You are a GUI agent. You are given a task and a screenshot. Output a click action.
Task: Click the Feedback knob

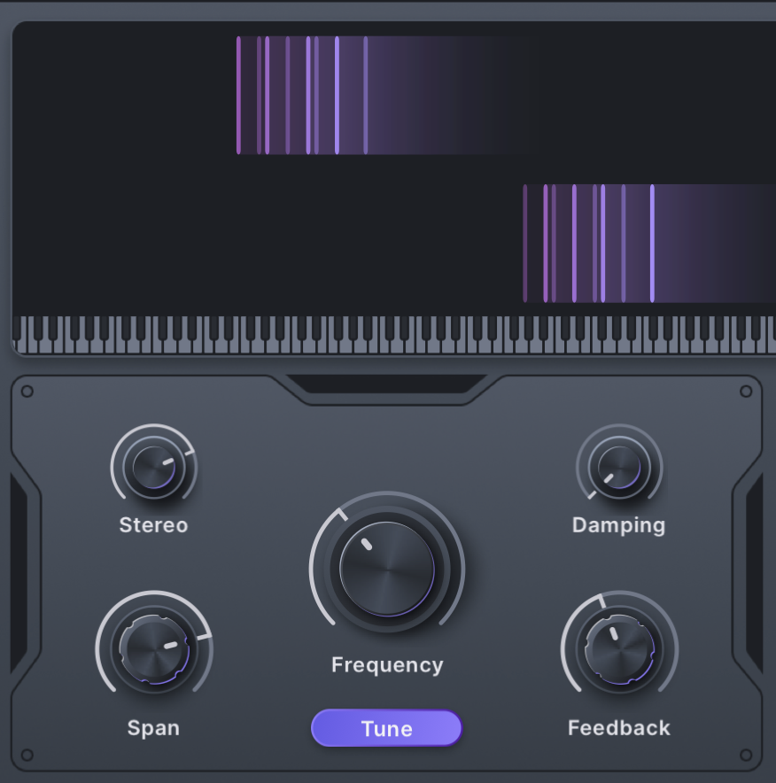619,648
